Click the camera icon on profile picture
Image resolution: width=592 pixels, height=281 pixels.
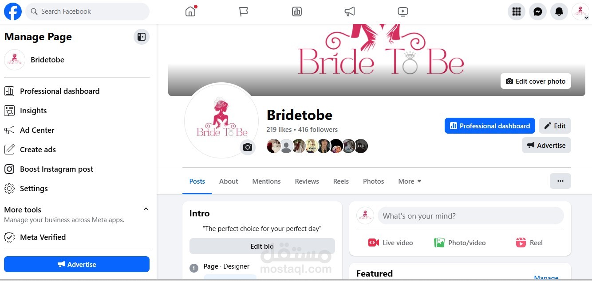[x=248, y=147]
